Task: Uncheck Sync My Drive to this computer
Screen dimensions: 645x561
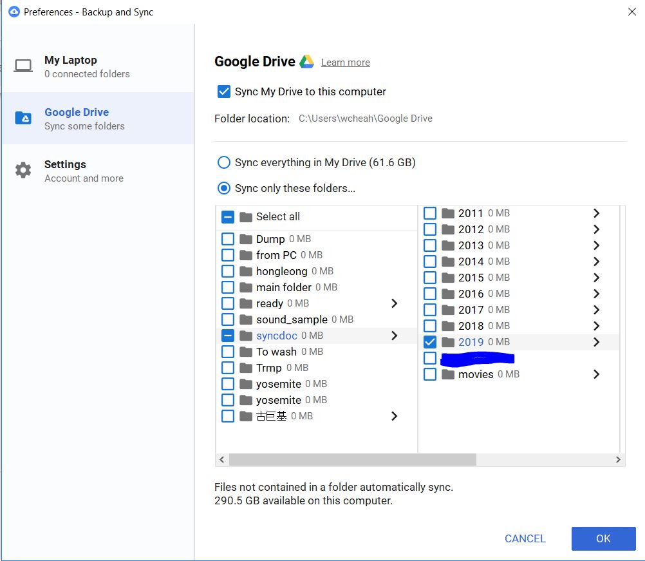Action: (224, 91)
